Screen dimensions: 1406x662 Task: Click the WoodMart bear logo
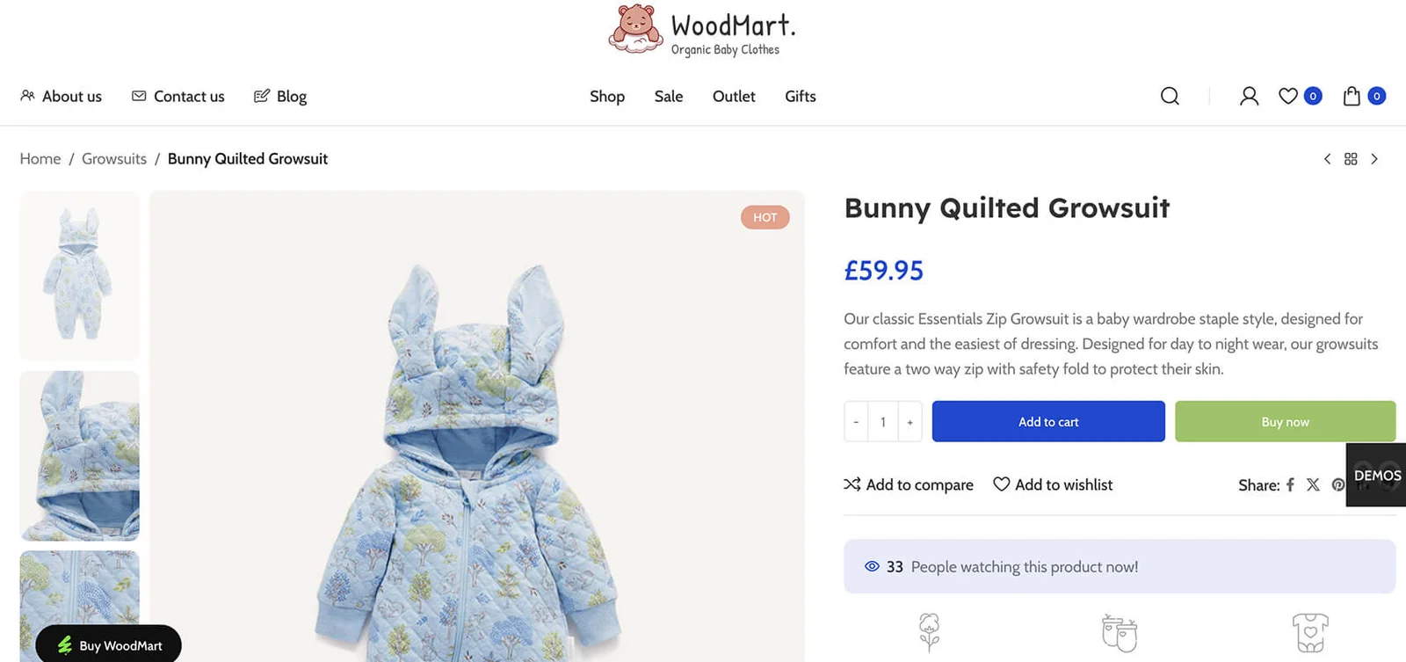click(635, 29)
